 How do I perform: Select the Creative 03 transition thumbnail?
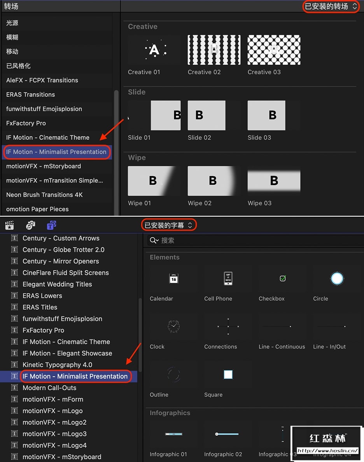click(274, 50)
